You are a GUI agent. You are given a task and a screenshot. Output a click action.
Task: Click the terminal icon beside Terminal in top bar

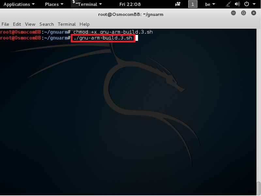click(75, 3)
